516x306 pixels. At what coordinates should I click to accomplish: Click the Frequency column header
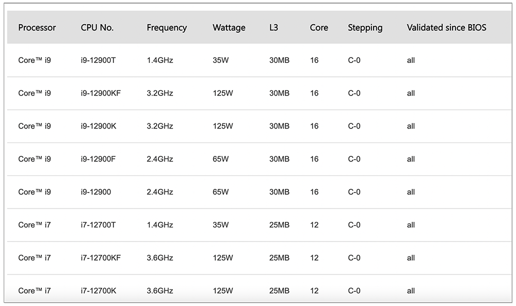pos(167,28)
